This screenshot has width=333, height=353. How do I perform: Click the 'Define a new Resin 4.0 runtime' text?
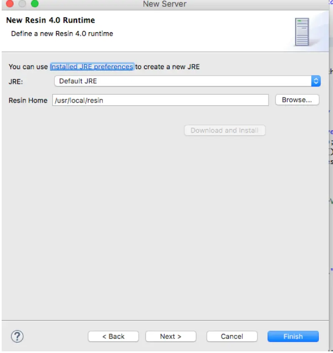coord(62,33)
